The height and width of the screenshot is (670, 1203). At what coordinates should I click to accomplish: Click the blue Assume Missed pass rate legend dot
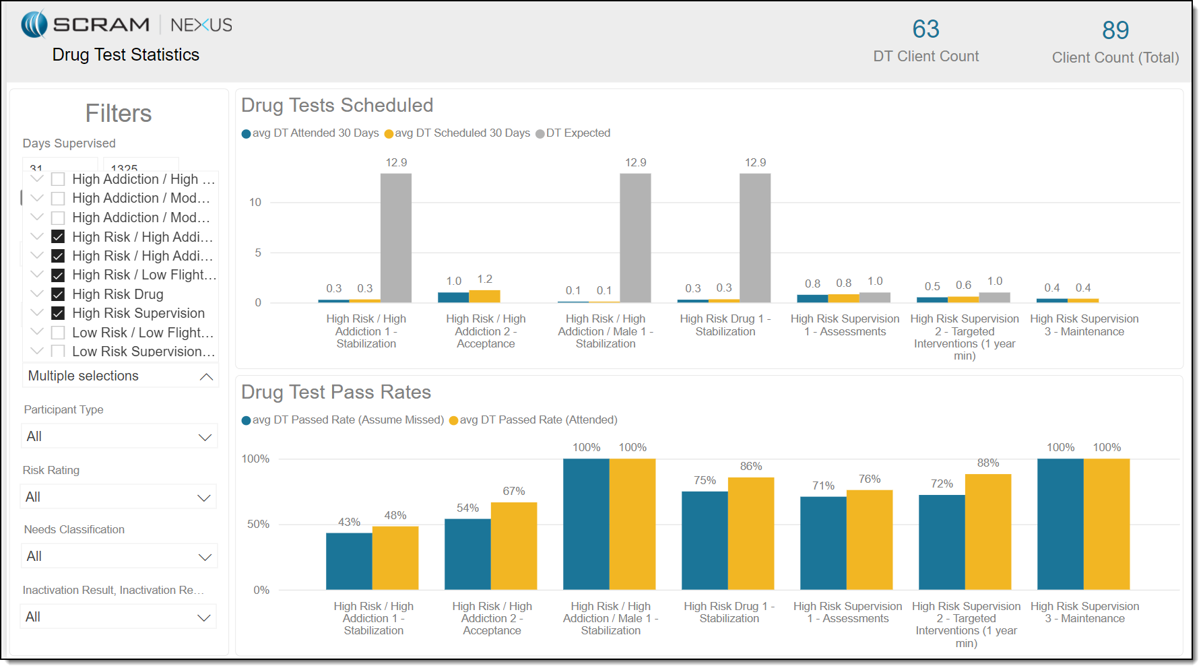point(246,421)
